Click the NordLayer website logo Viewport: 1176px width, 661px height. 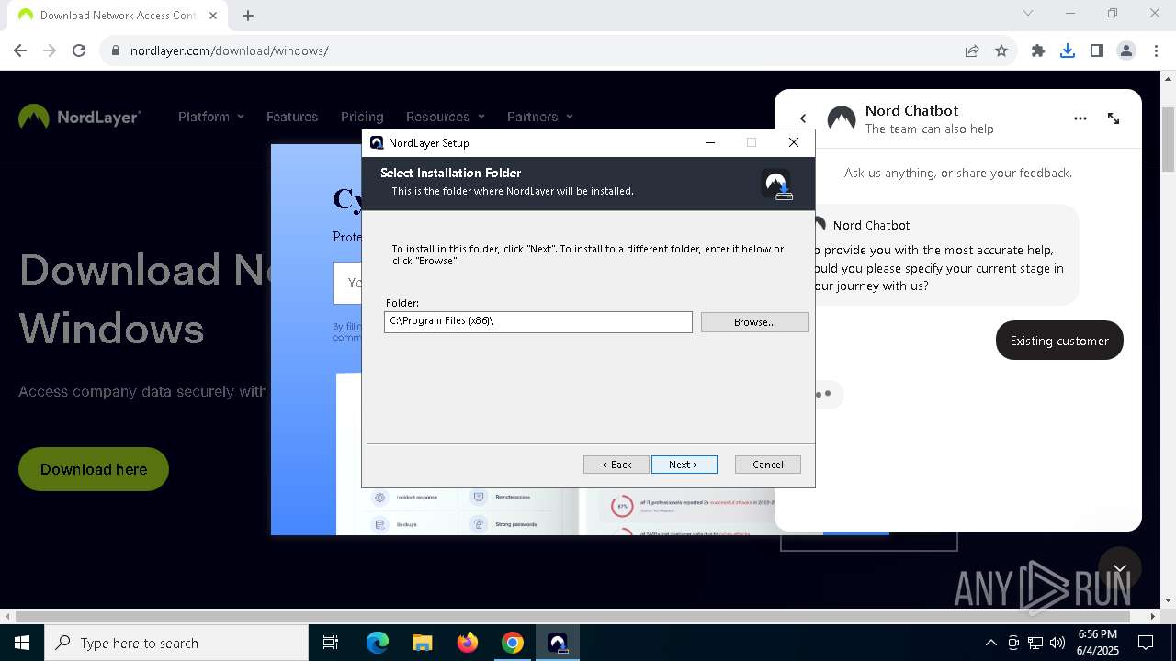[80, 117]
